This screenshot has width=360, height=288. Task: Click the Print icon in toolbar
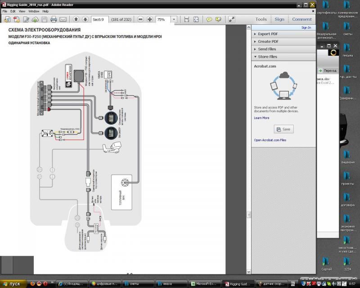54,19
